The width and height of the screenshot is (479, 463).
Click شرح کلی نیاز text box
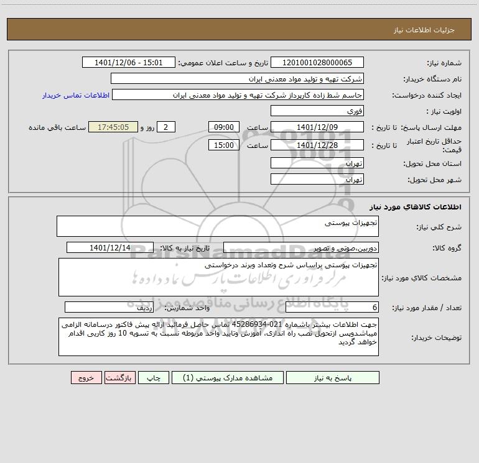tap(218, 226)
